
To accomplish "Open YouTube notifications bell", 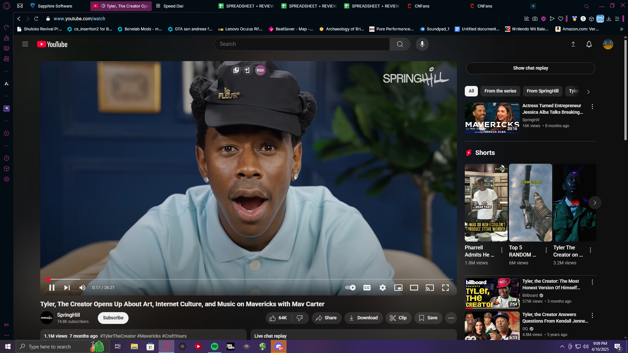I will coord(589,44).
